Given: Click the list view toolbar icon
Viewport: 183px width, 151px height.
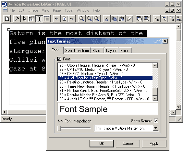Looking at the screenshot, I should click(x=47, y=19).
